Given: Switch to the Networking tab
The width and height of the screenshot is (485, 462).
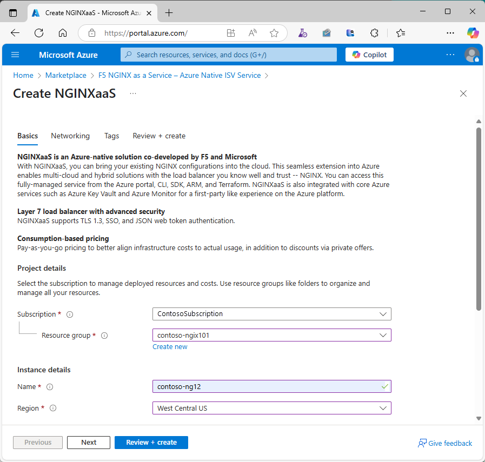Looking at the screenshot, I should coord(70,136).
